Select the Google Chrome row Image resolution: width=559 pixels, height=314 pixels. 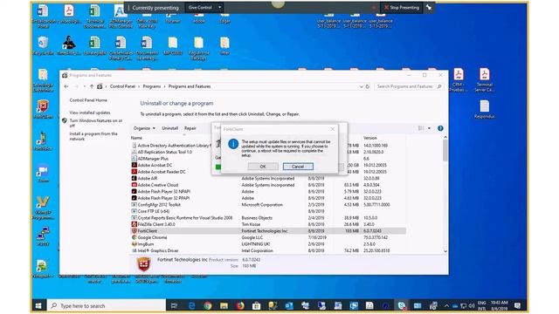(x=268, y=237)
